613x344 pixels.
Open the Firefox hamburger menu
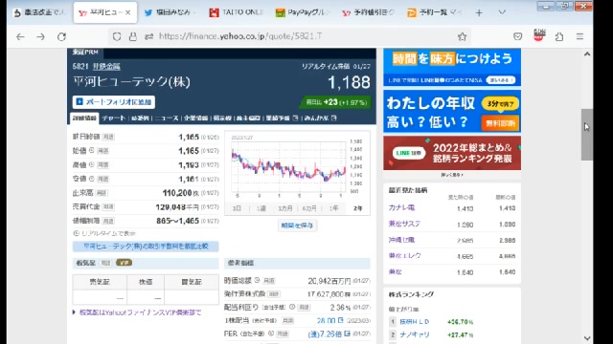click(x=579, y=36)
